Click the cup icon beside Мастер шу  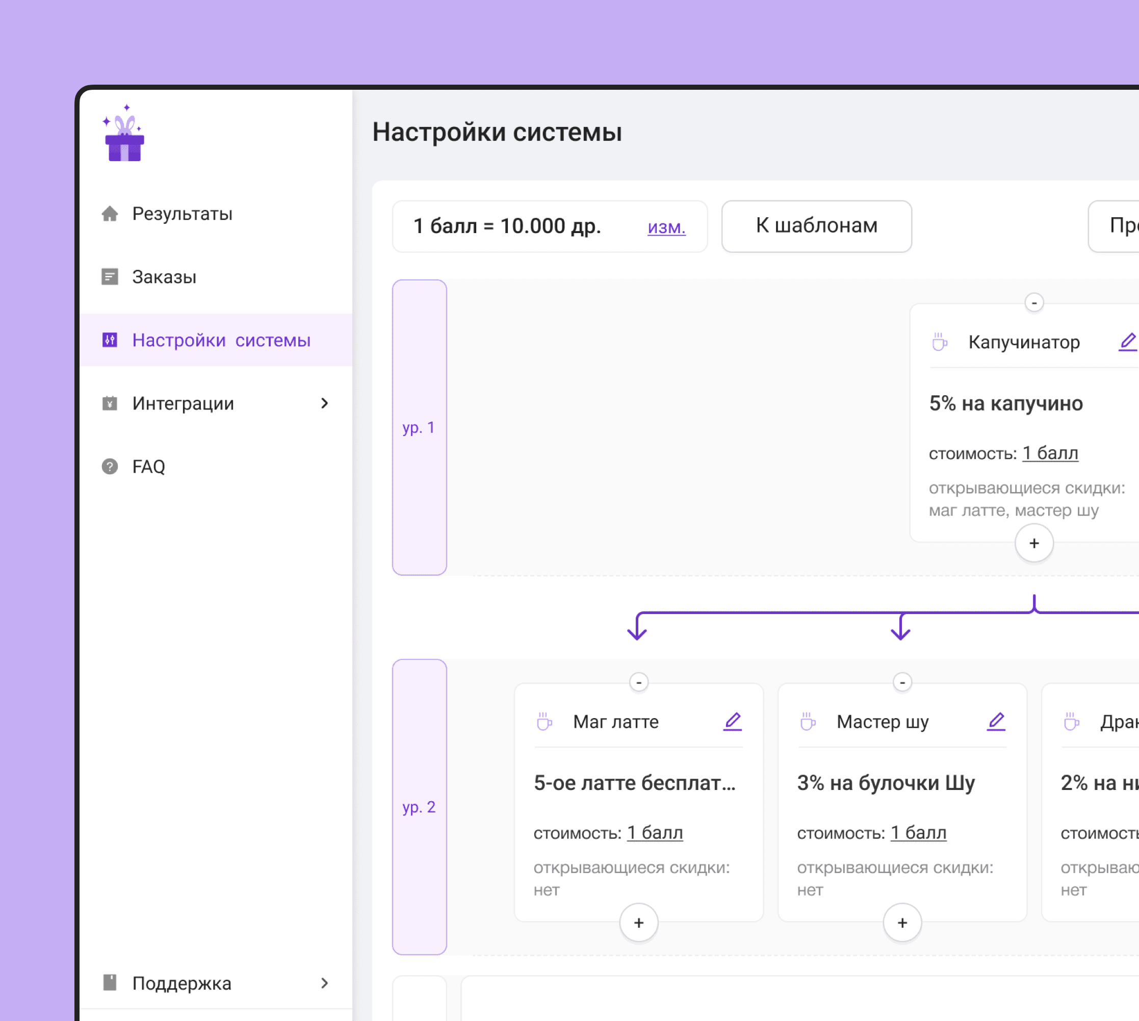[x=808, y=722]
